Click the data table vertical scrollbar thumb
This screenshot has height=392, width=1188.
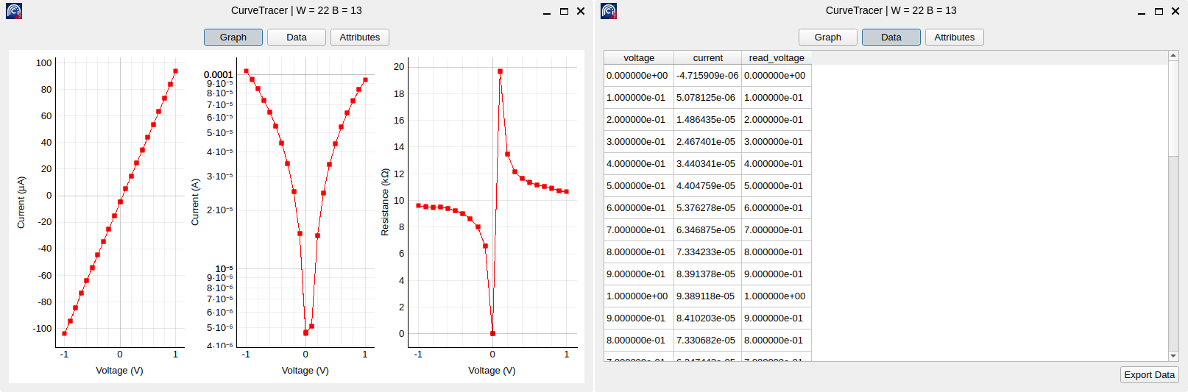click(1173, 108)
